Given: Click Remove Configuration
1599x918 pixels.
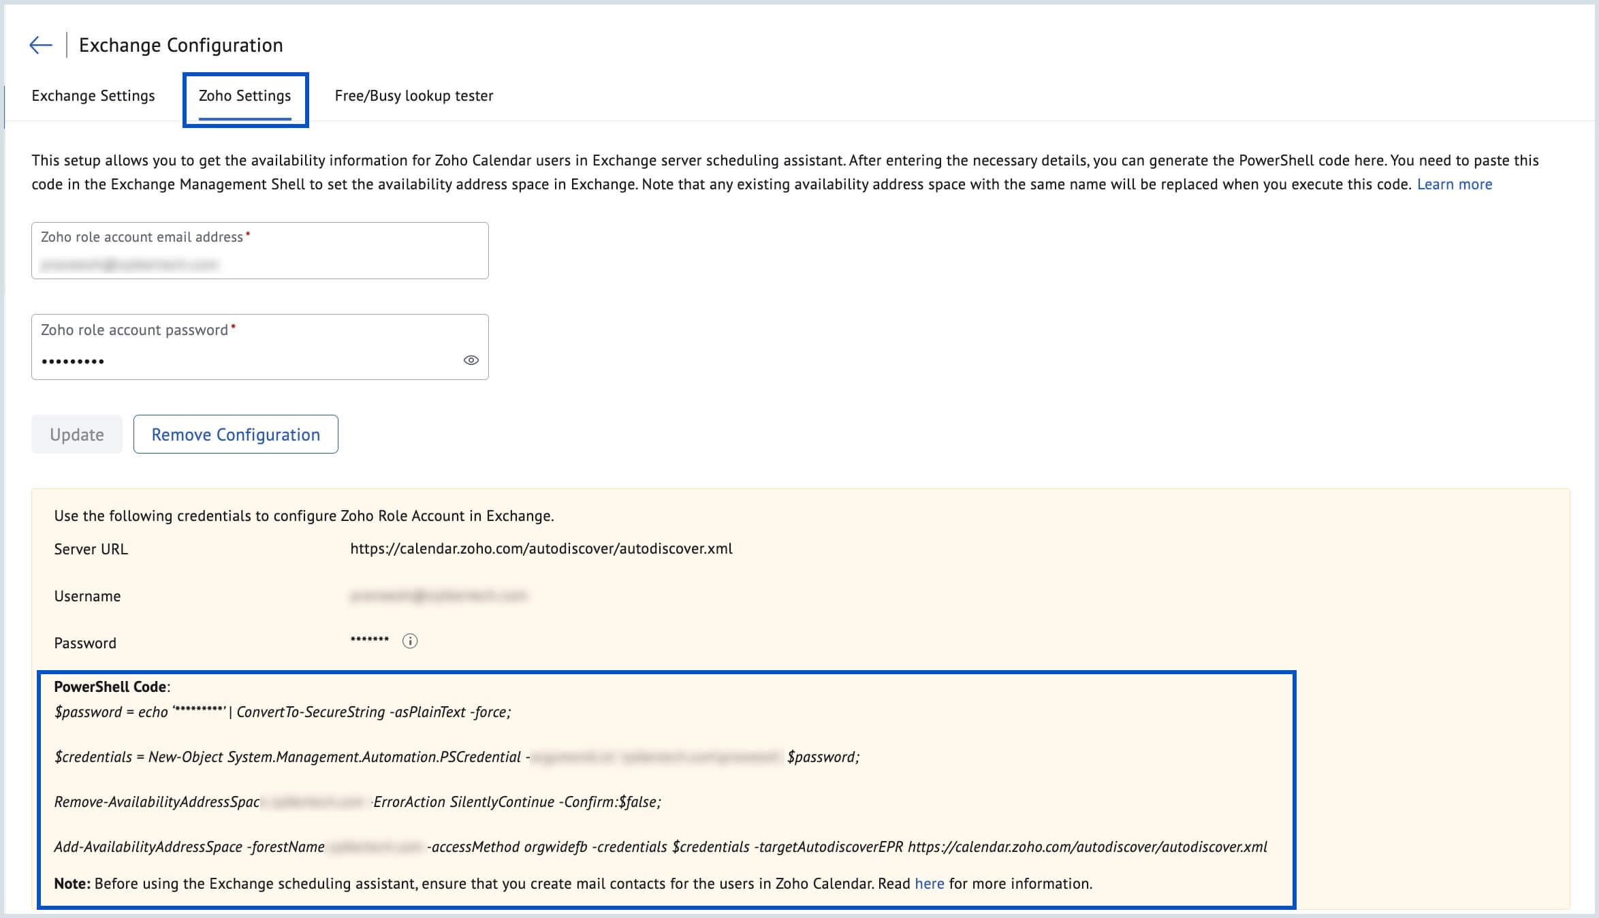Looking at the screenshot, I should coord(236,434).
